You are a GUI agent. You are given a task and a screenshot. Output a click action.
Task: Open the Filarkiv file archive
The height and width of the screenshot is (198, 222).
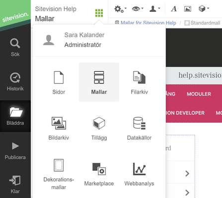(139, 82)
